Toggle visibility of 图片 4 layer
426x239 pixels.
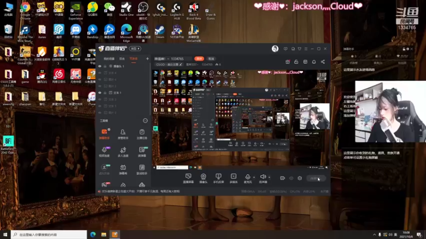pyautogui.click(x=100, y=79)
